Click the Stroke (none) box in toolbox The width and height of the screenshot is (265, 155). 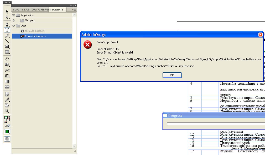click(8, 119)
